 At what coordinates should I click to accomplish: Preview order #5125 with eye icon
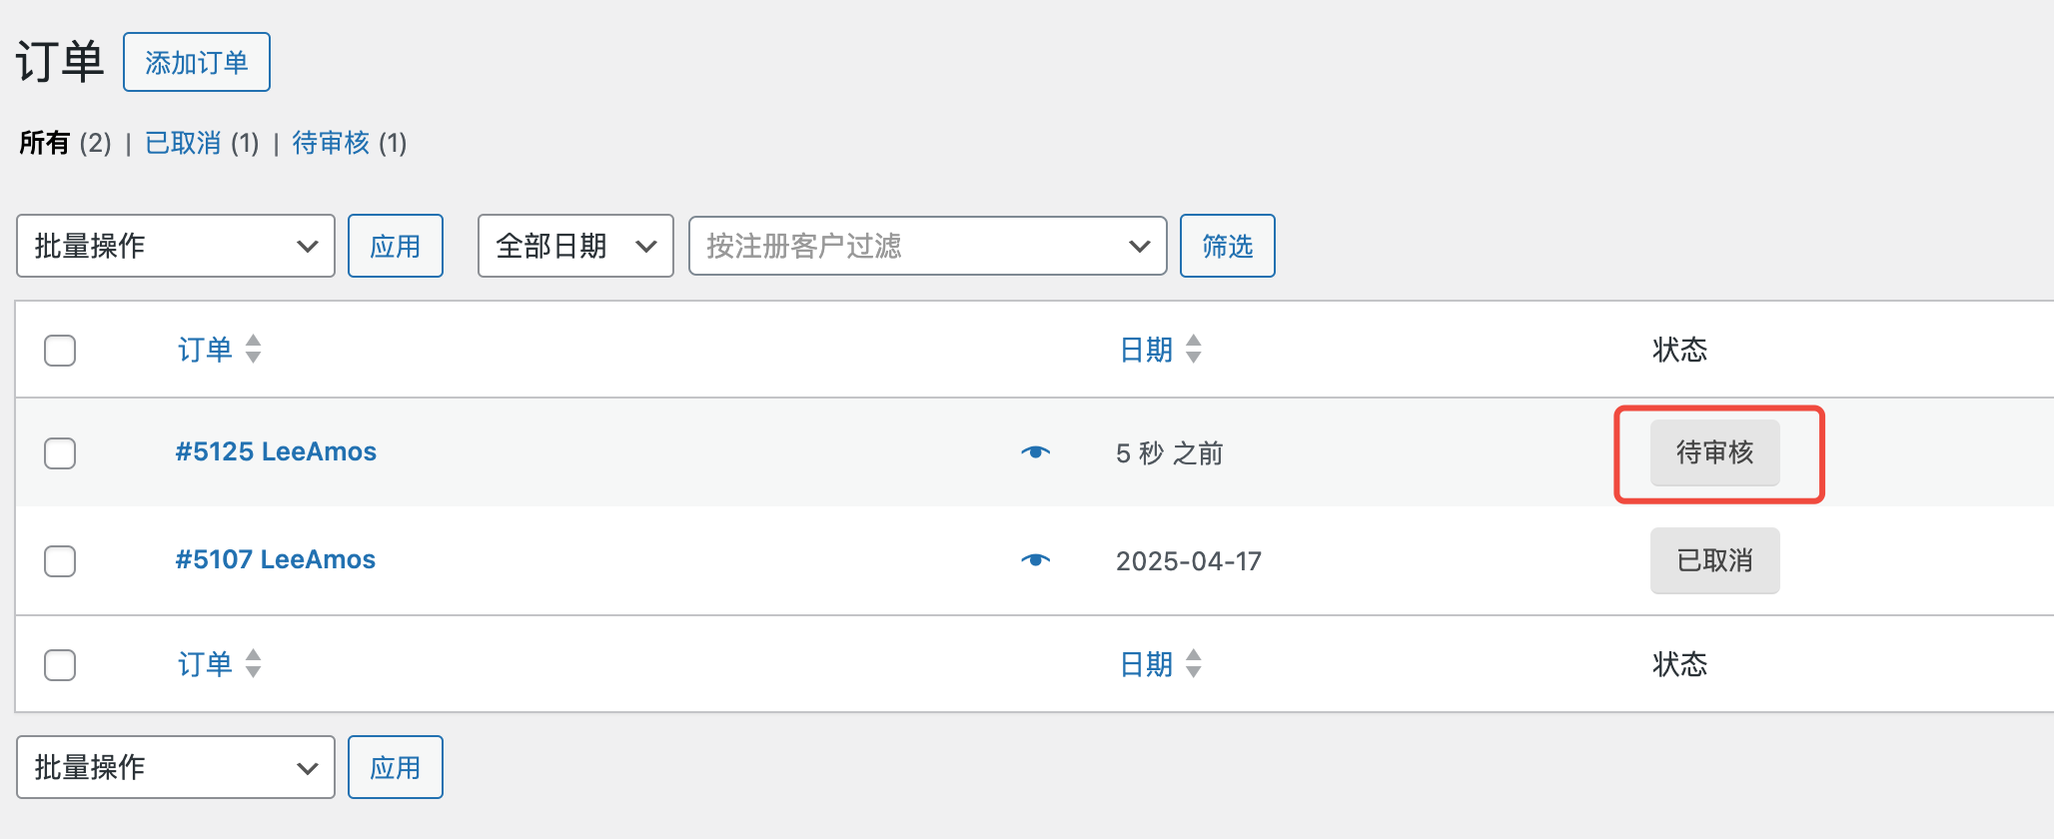pos(1036,452)
